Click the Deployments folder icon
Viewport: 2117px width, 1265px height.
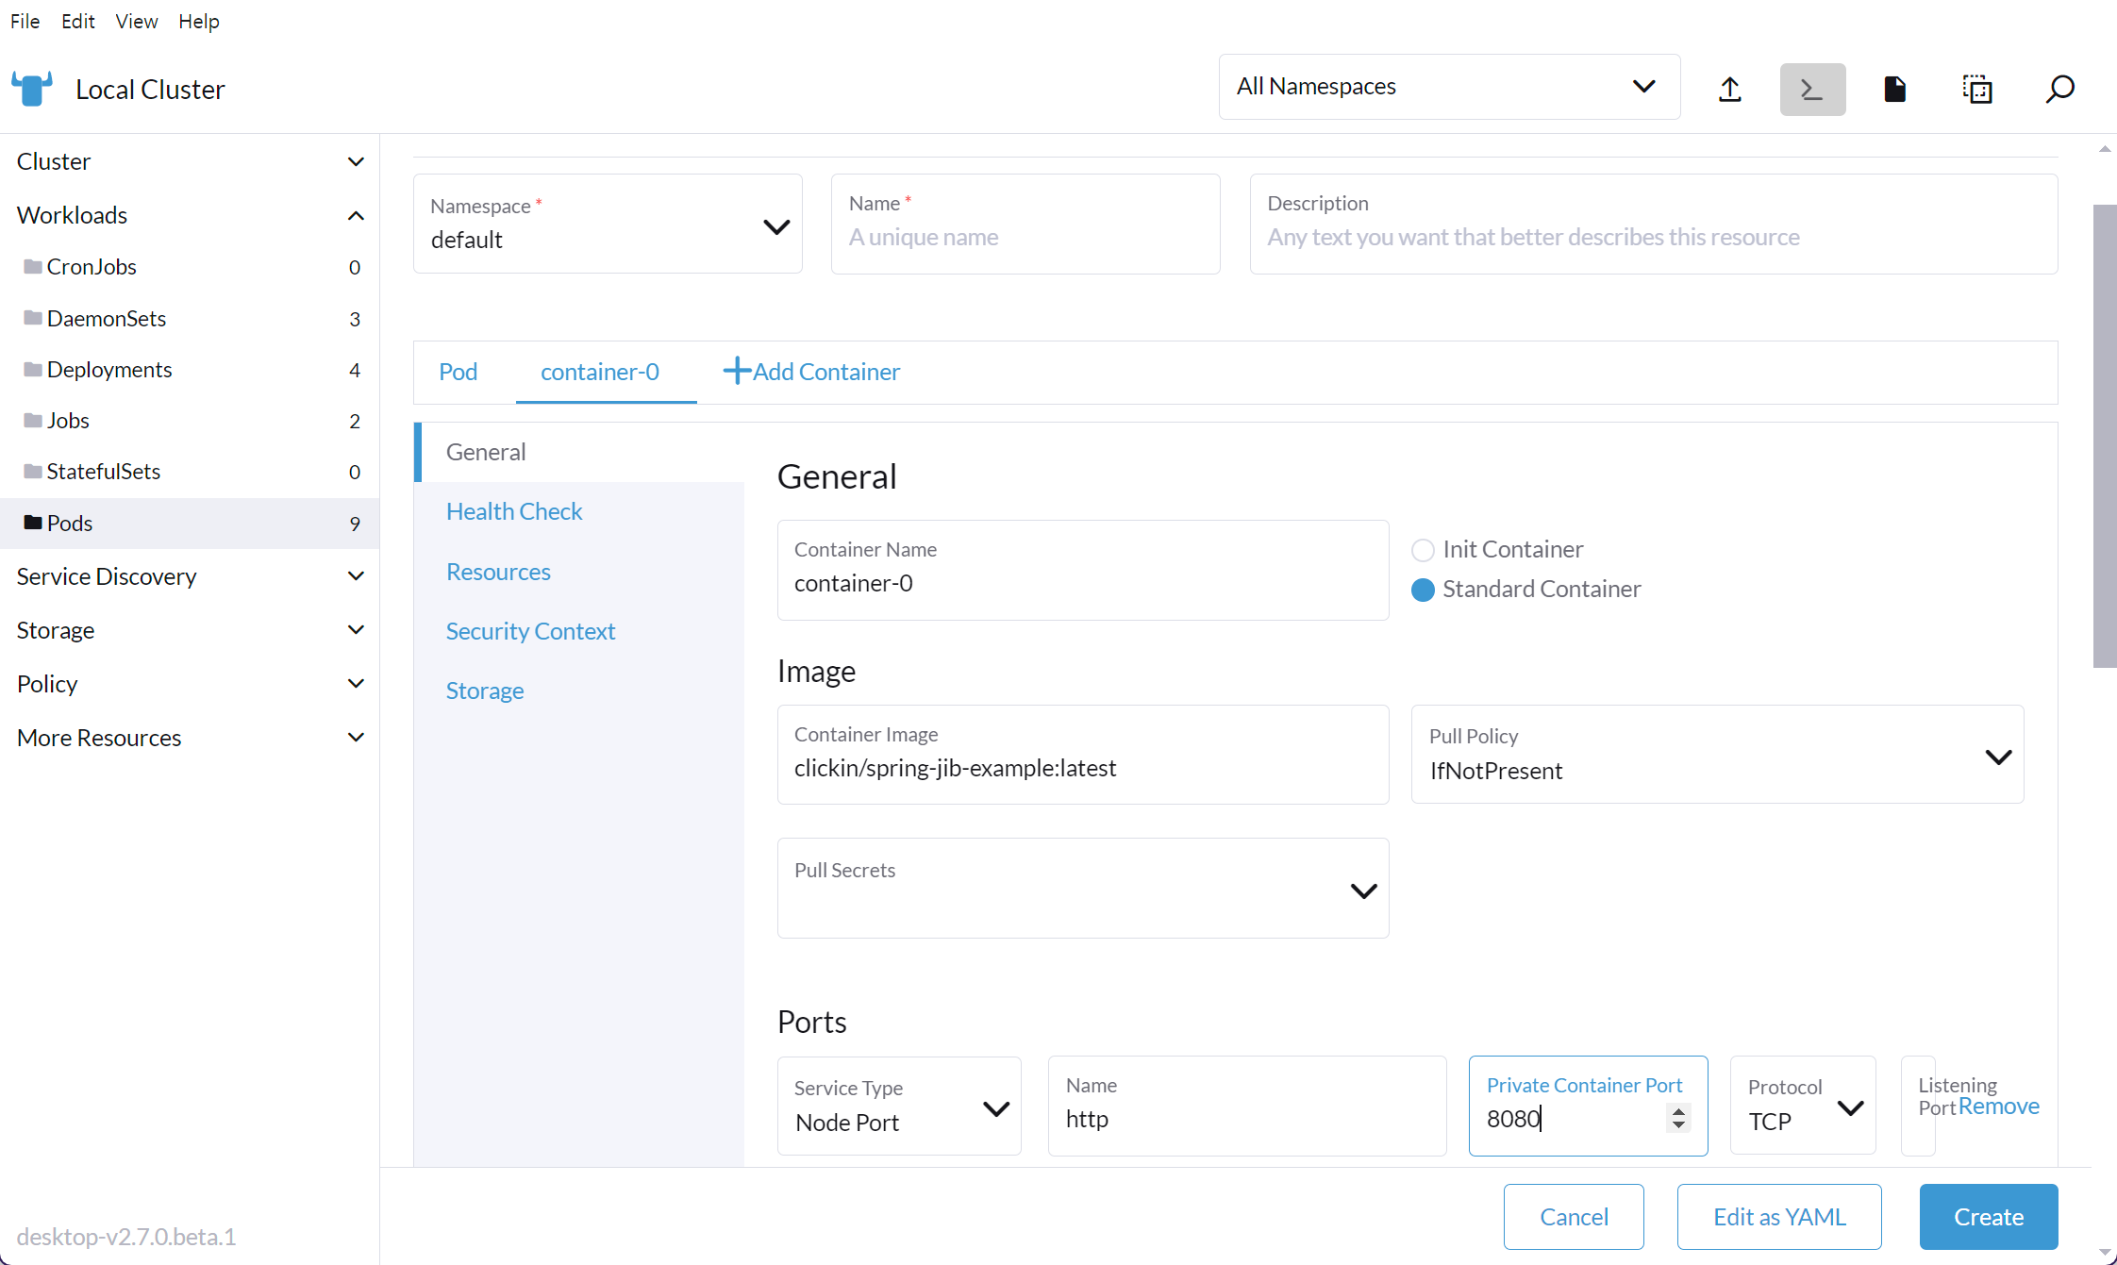coord(33,369)
